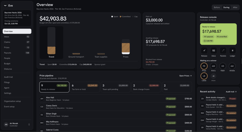Viewport: 242px width, 132px height.
Task: Toggle the Committed legend item
Action: click(125, 17)
